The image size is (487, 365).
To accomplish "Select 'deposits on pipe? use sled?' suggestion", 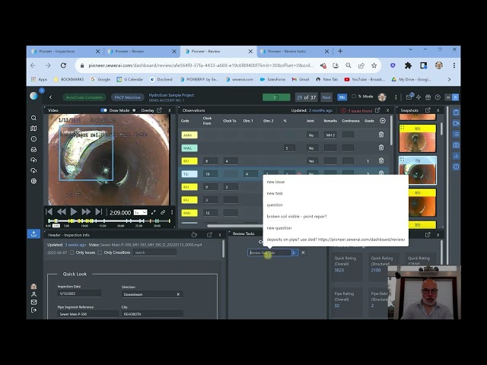I will pyautogui.click(x=336, y=240).
